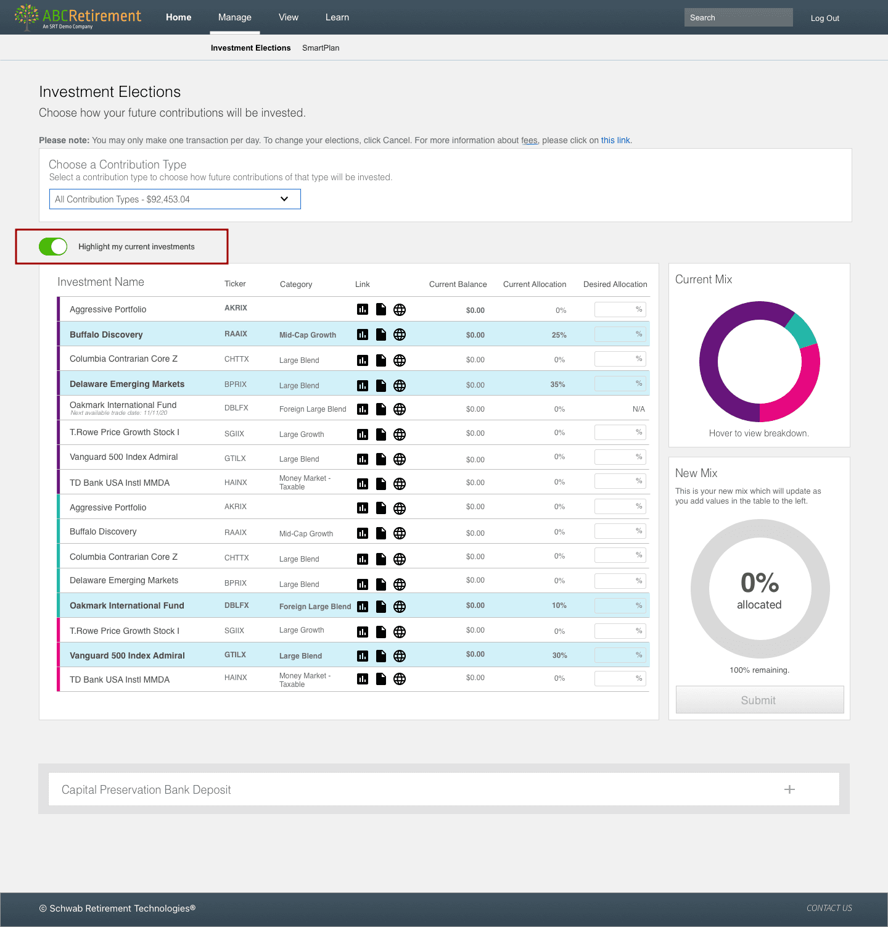Open globe icon for Oakmark International Fund 10% row

click(x=400, y=607)
